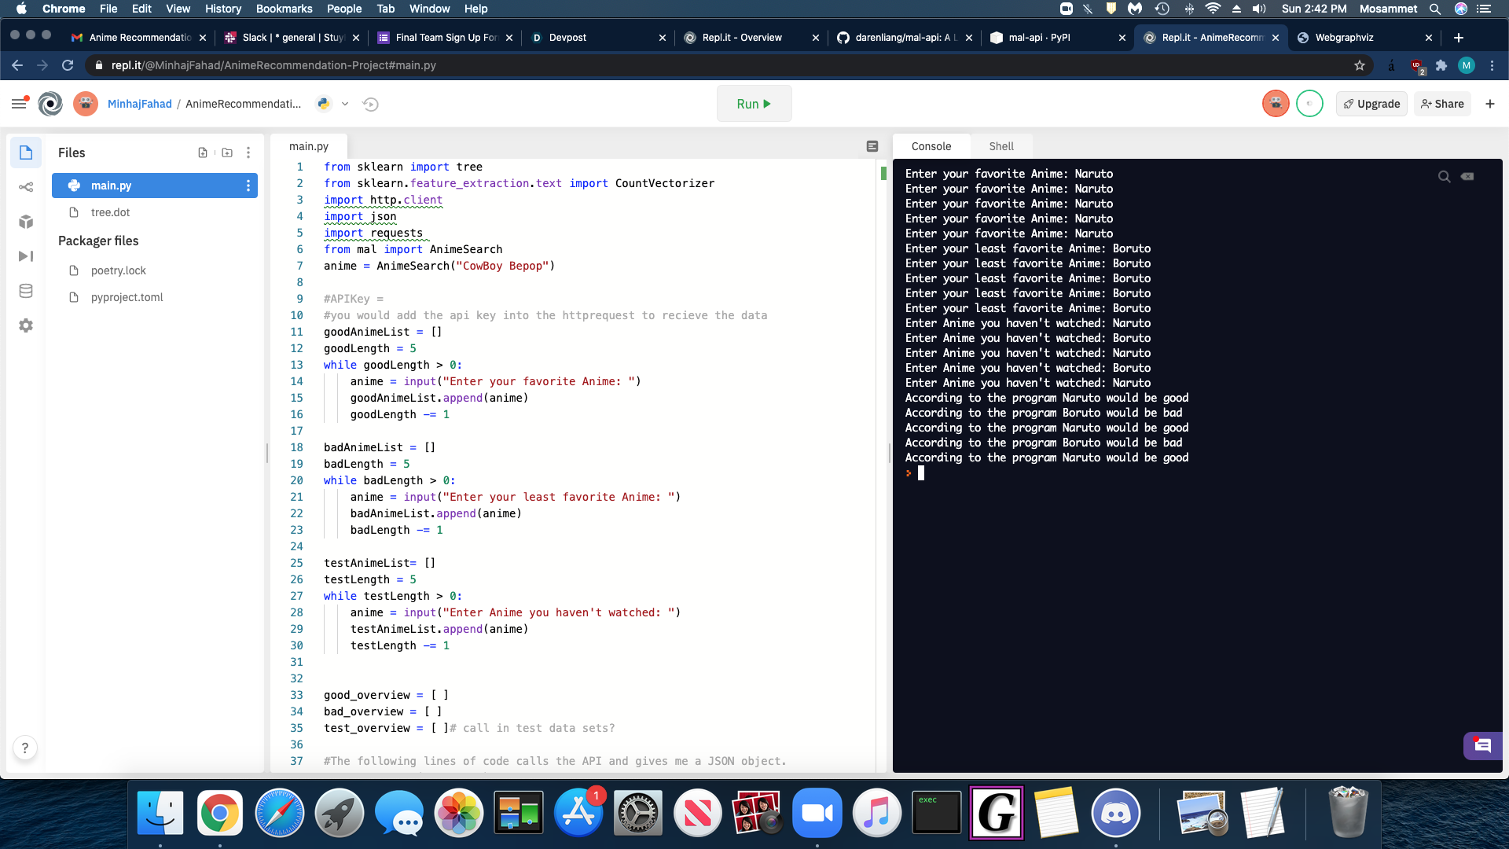Click the add new file icon
Viewport: 1509px width, 849px height.
[203, 153]
